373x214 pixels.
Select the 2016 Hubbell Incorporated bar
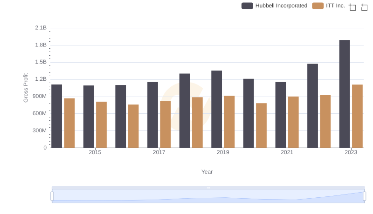click(121, 117)
